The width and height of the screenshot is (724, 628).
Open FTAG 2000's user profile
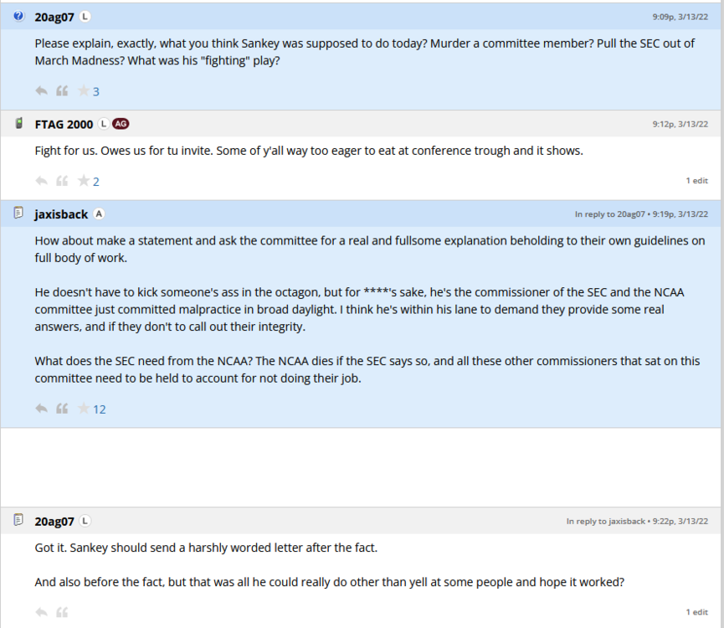point(64,124)
